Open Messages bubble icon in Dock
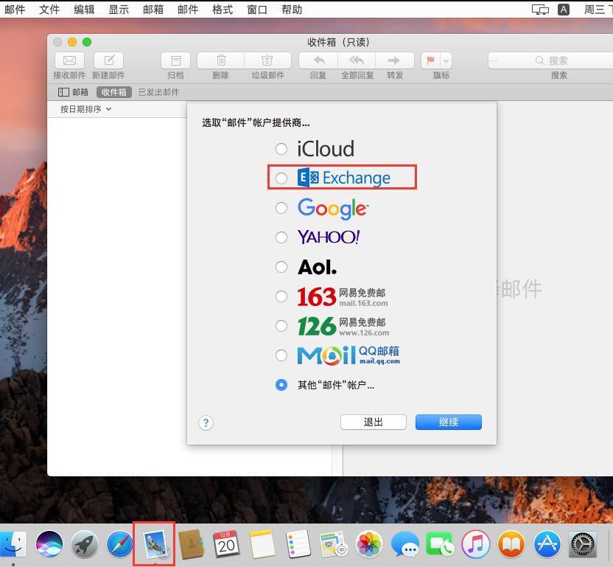 pyautogui.click(x=404, y=544)
